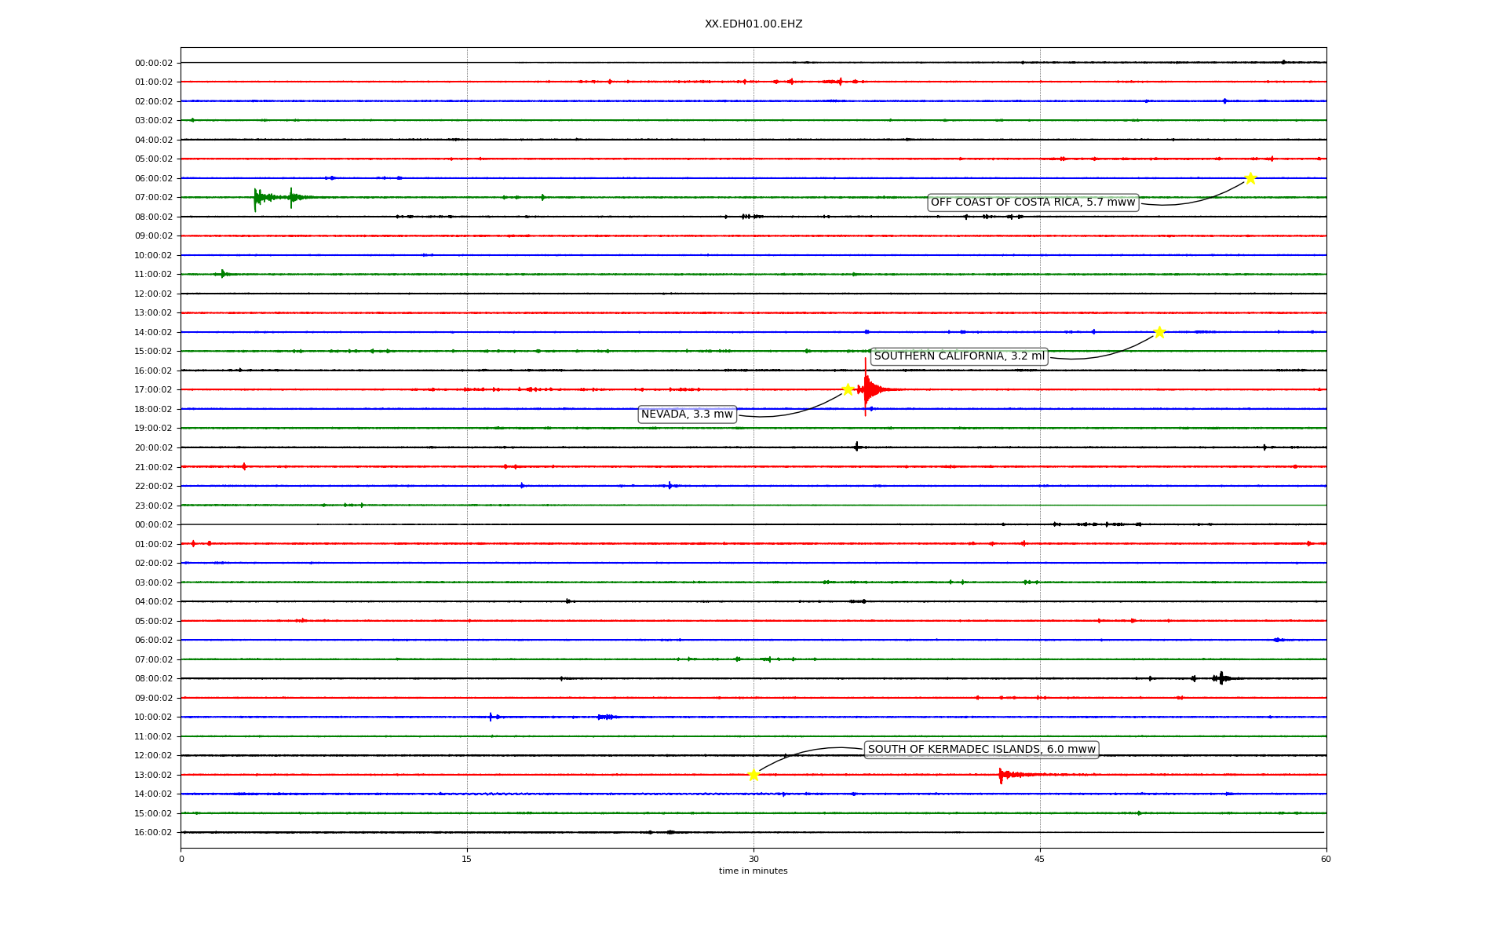Click the 30 tick on the time axis
This screenshot has width=1507, height=942.
click(x=753, y=859)
